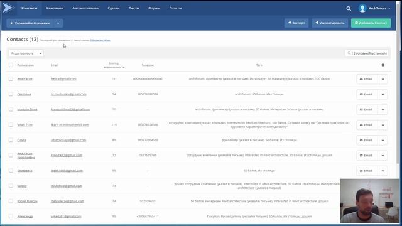
Task: Open the Редактировать dropdown
Action: [x=26, y=53]
